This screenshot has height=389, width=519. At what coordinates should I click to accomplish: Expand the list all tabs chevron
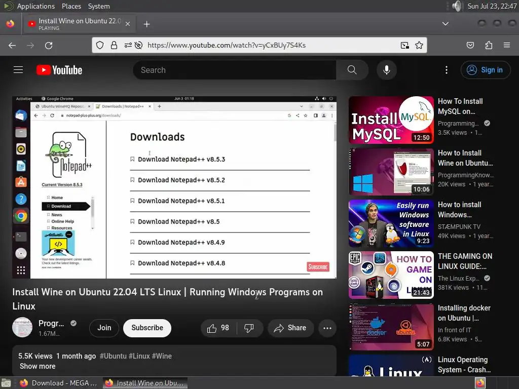tap(446, 24)
